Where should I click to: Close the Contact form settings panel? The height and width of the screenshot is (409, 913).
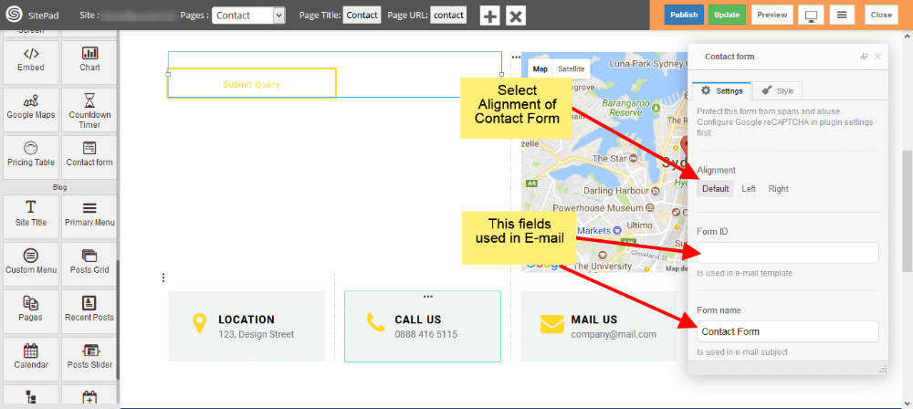pos(878,57)
